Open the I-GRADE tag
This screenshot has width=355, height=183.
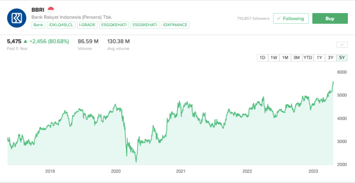pos(87,25)
